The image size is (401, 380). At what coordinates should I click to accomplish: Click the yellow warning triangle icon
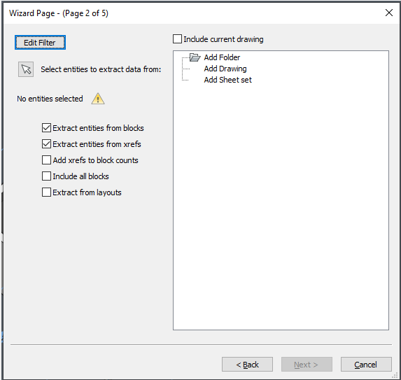[98, 99]
